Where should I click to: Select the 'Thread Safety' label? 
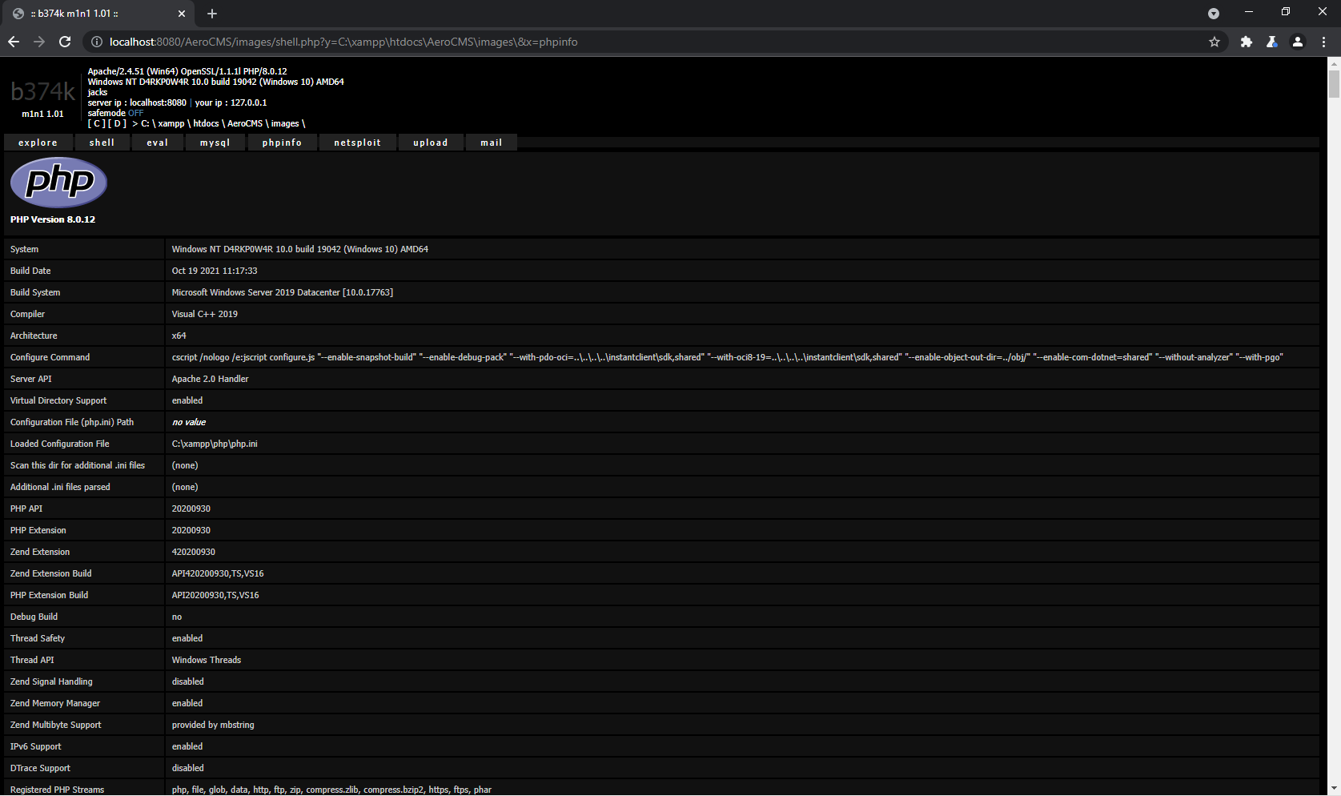[x=38, y=638]
